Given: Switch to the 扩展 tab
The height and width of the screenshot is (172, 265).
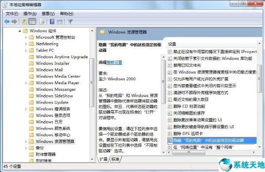Looking at the screenshot, I should pos(103,159).
